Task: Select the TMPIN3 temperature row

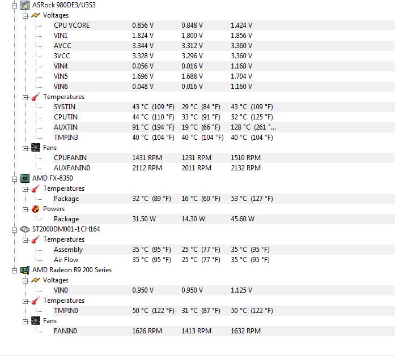Action: tap(224, 138)
